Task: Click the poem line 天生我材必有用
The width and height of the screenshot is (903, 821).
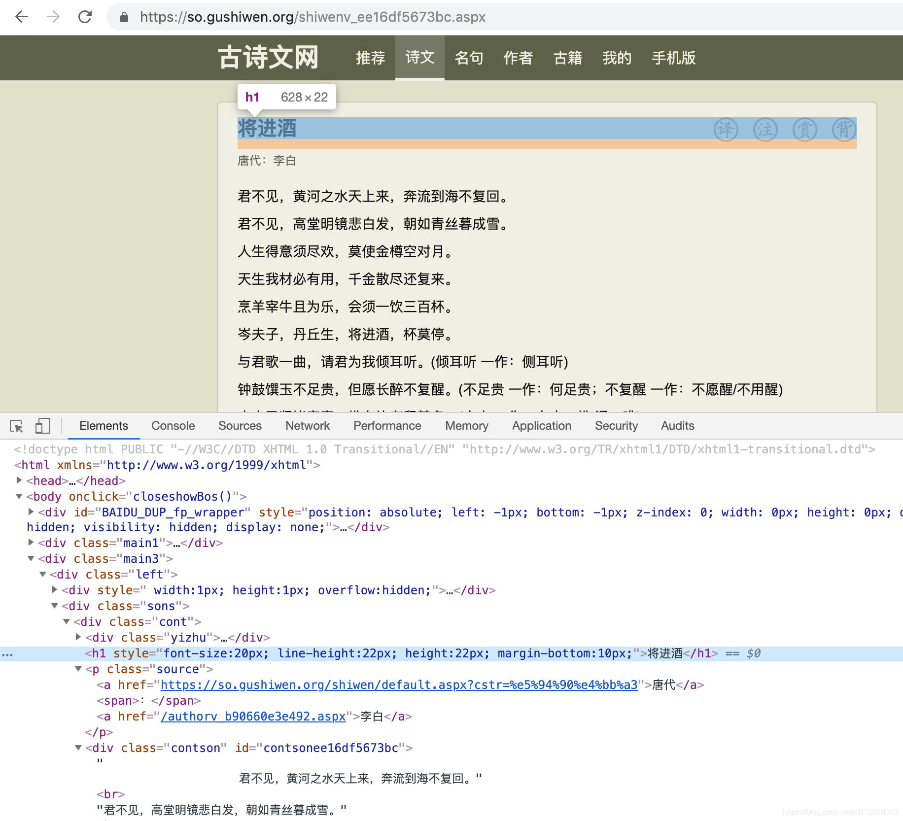Action: 345,279
